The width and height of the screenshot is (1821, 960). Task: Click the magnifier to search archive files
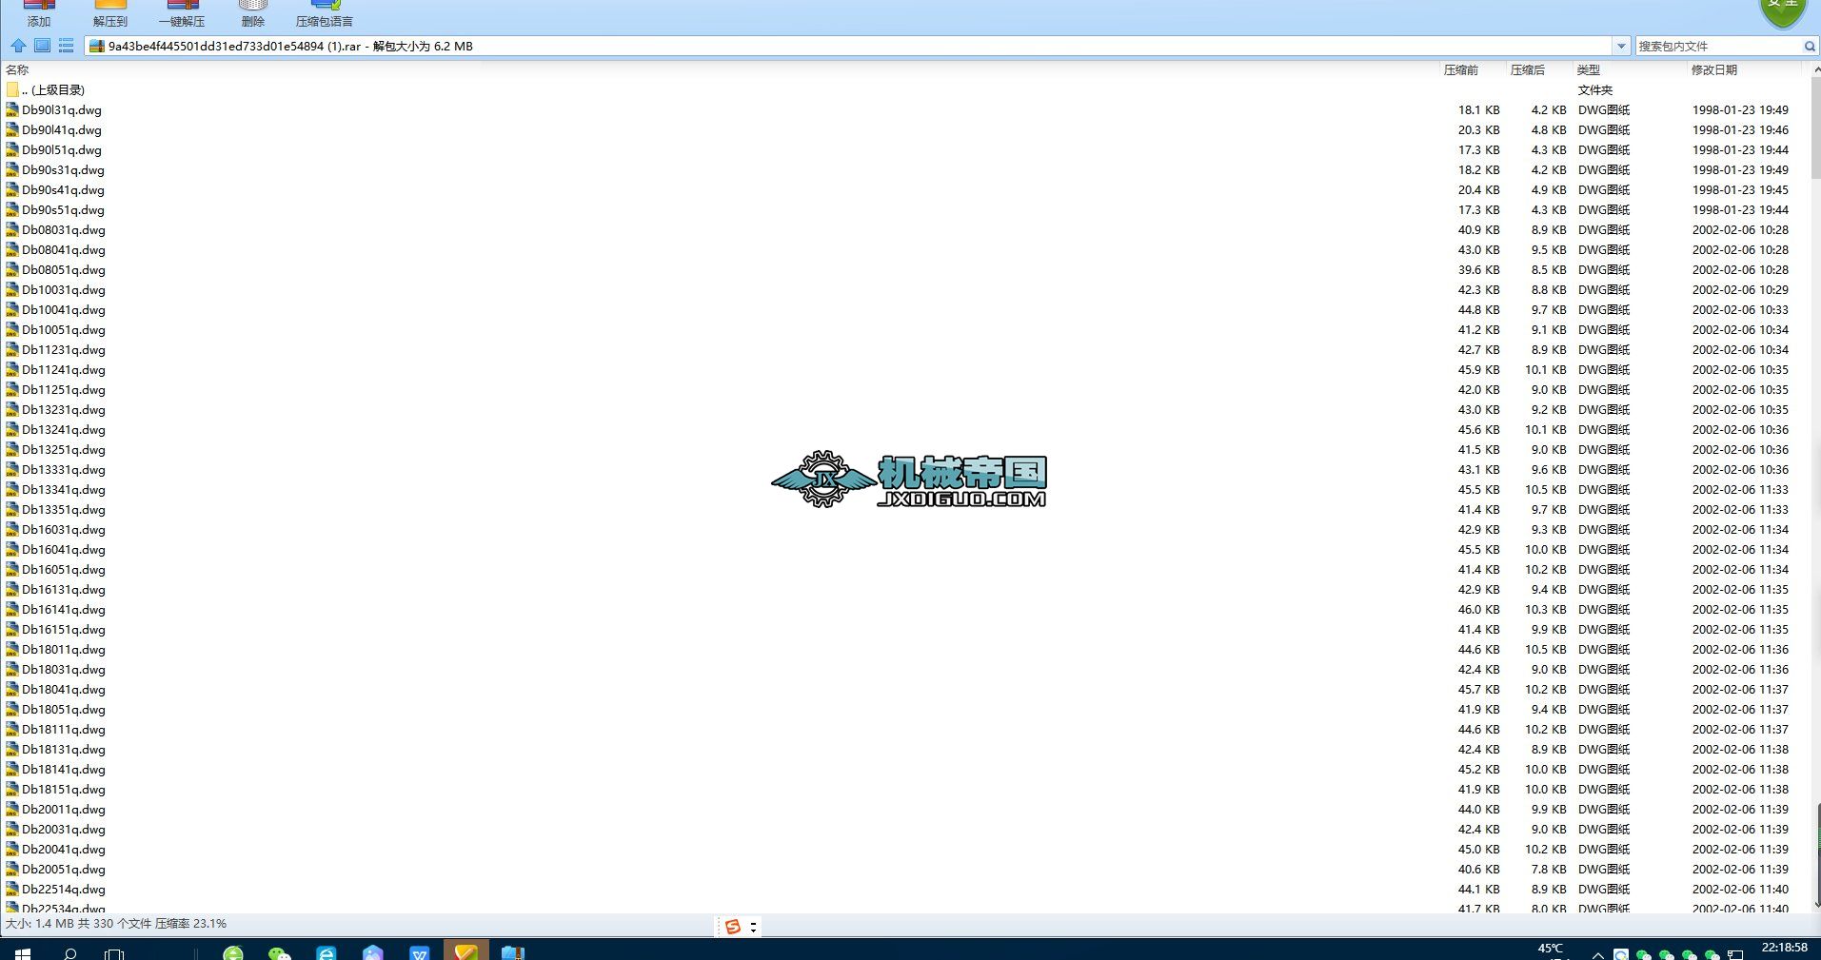[1810, 45]
